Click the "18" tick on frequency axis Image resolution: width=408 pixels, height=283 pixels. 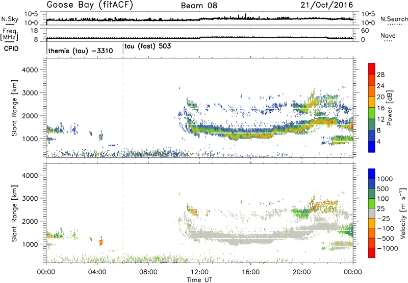pos(34,31)
